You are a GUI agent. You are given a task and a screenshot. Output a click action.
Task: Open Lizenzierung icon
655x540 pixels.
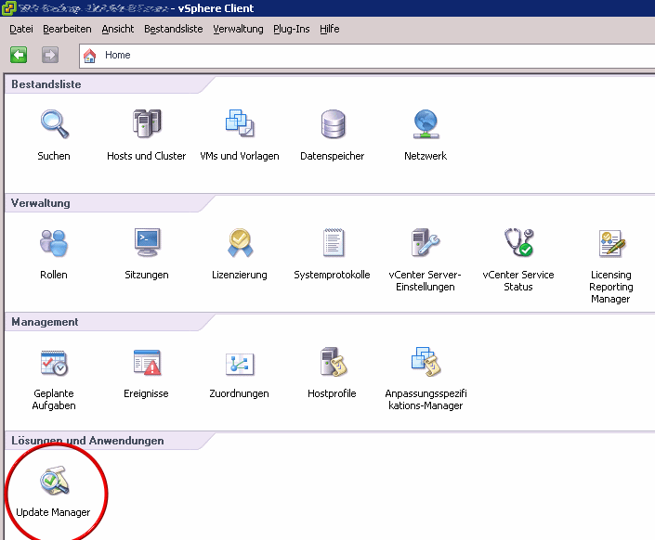tap(240, 243)
